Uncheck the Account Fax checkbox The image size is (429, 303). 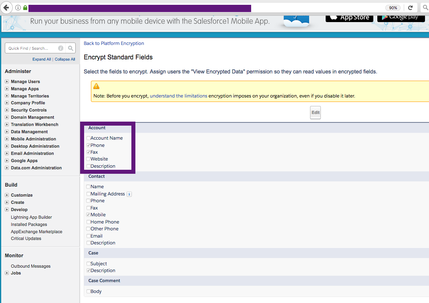tap(89, 152)
